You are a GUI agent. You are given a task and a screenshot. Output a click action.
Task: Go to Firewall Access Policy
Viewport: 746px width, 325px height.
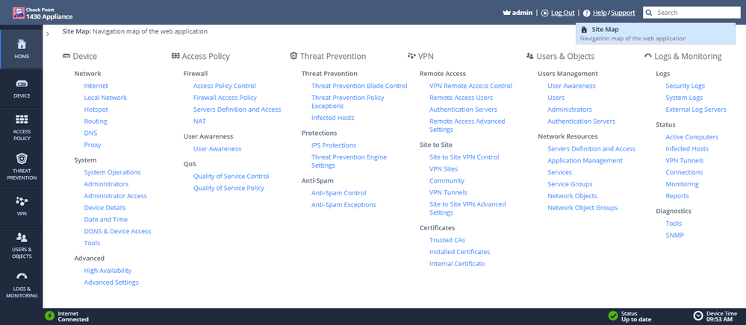point(225,98)
